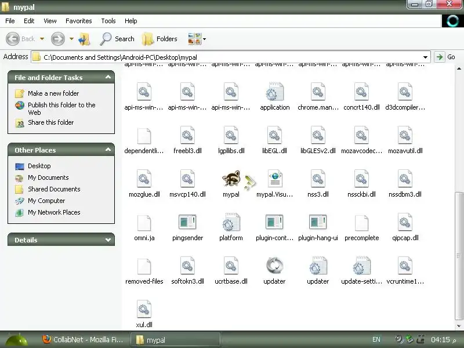The height and width of the screenshot is (348, 464).
Task: Click the Go button
Action: [445, 57]
